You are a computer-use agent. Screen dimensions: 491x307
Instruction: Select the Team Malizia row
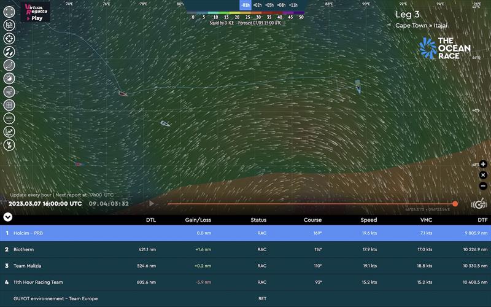click(245, 266)
